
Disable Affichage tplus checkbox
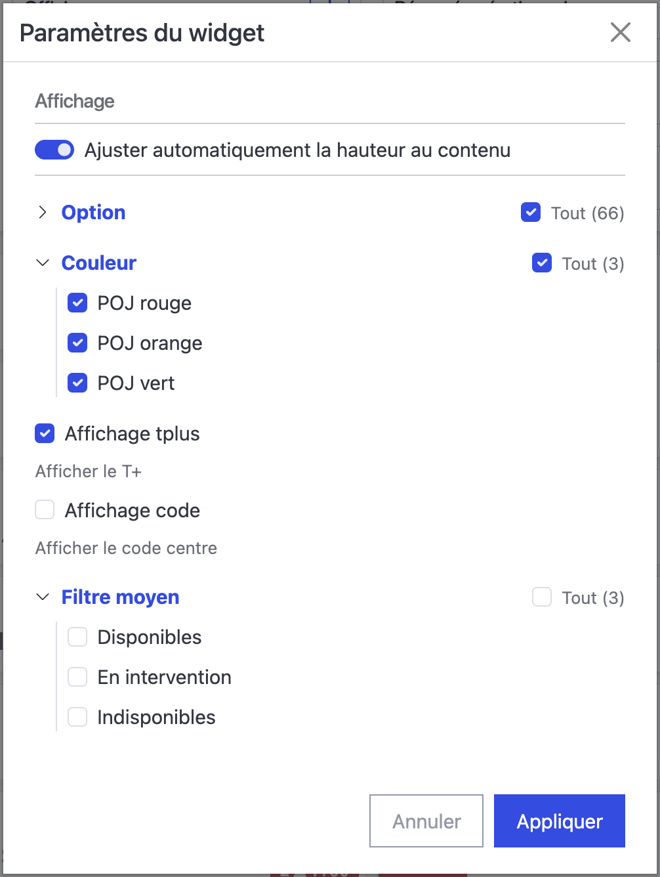(x=45, y=434)
